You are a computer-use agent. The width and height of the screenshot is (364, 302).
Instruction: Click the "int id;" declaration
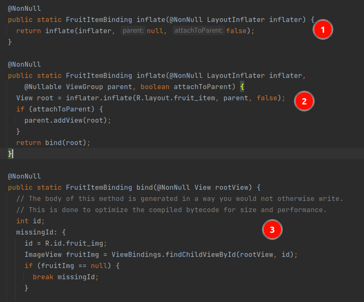[30, 221]
